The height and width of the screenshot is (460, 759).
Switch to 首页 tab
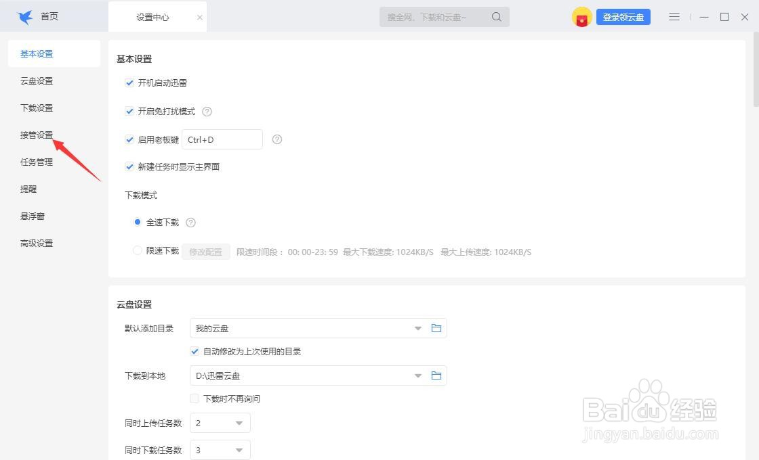49,16
